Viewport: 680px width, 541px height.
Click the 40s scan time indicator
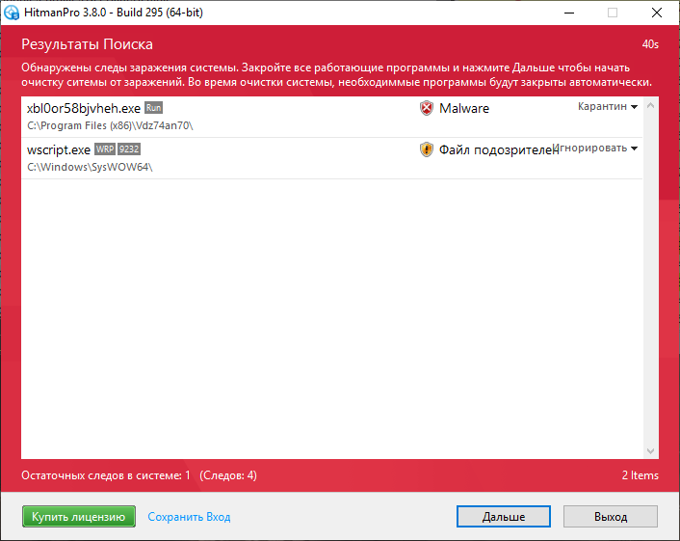tap(650, 44)
